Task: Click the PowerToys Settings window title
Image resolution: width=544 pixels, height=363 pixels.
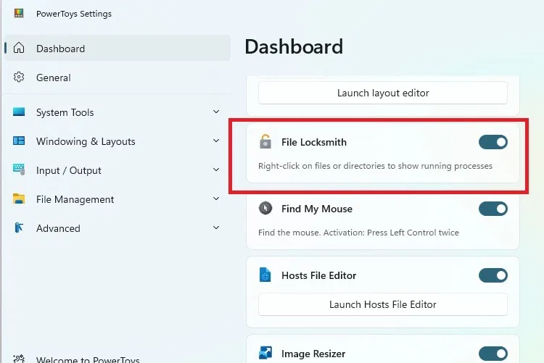Action: [x=74, y=14]
